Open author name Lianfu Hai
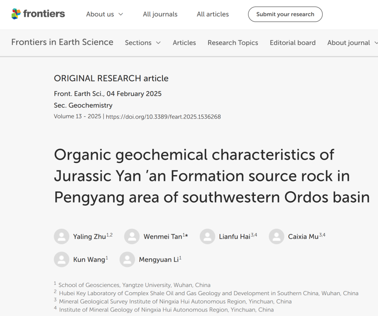Screen dimensions: 378x316 point(235,237)
